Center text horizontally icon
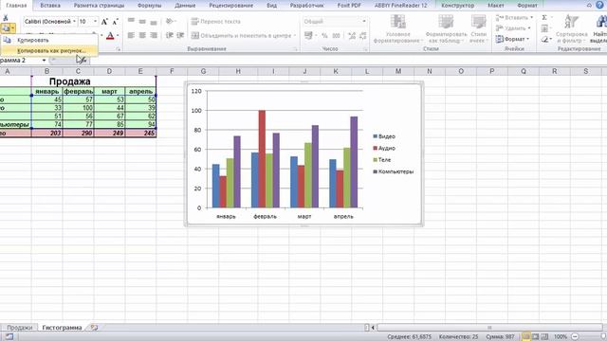 tap(142, 35)
